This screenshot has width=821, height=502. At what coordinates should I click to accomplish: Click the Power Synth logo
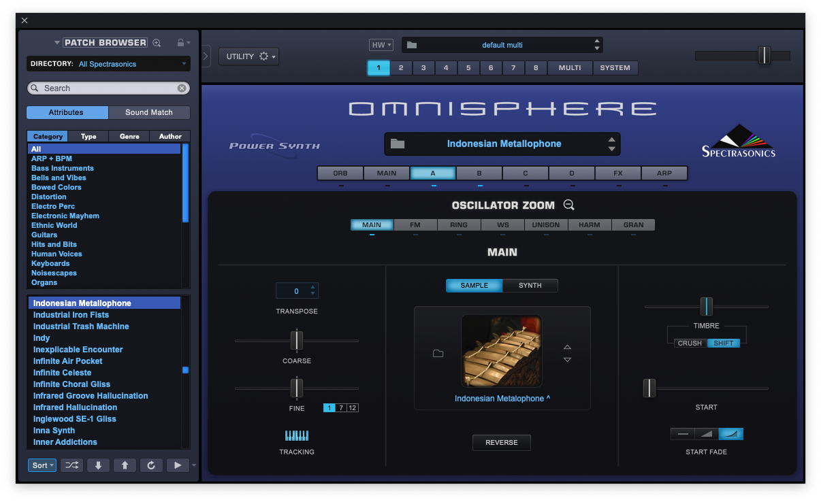[274, 146]
